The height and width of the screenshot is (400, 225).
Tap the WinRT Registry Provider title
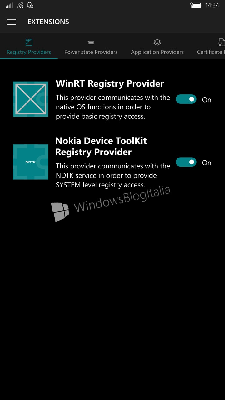(110, 84)
